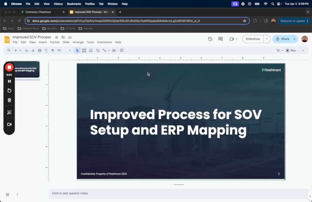Delete the recording with trash icon
The image size is (312, 202).
click(9, 100)
